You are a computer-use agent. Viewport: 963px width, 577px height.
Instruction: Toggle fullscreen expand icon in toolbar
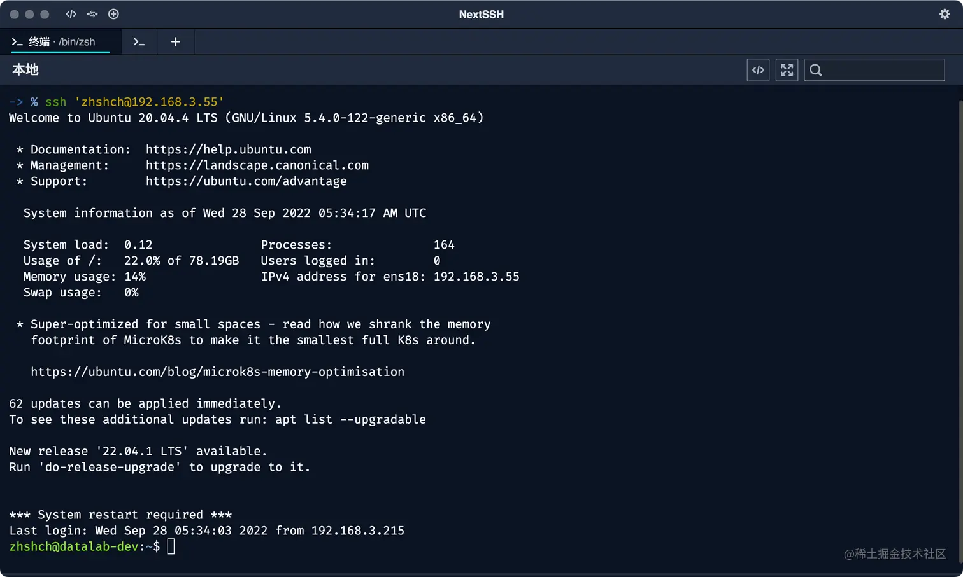tap(787, 70)
